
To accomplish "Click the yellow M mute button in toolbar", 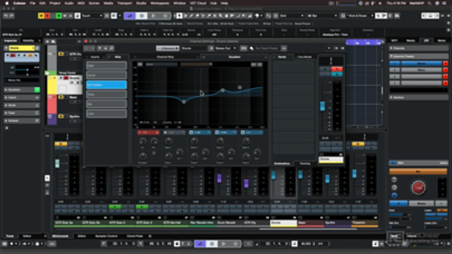I will (x=41, y=16).
